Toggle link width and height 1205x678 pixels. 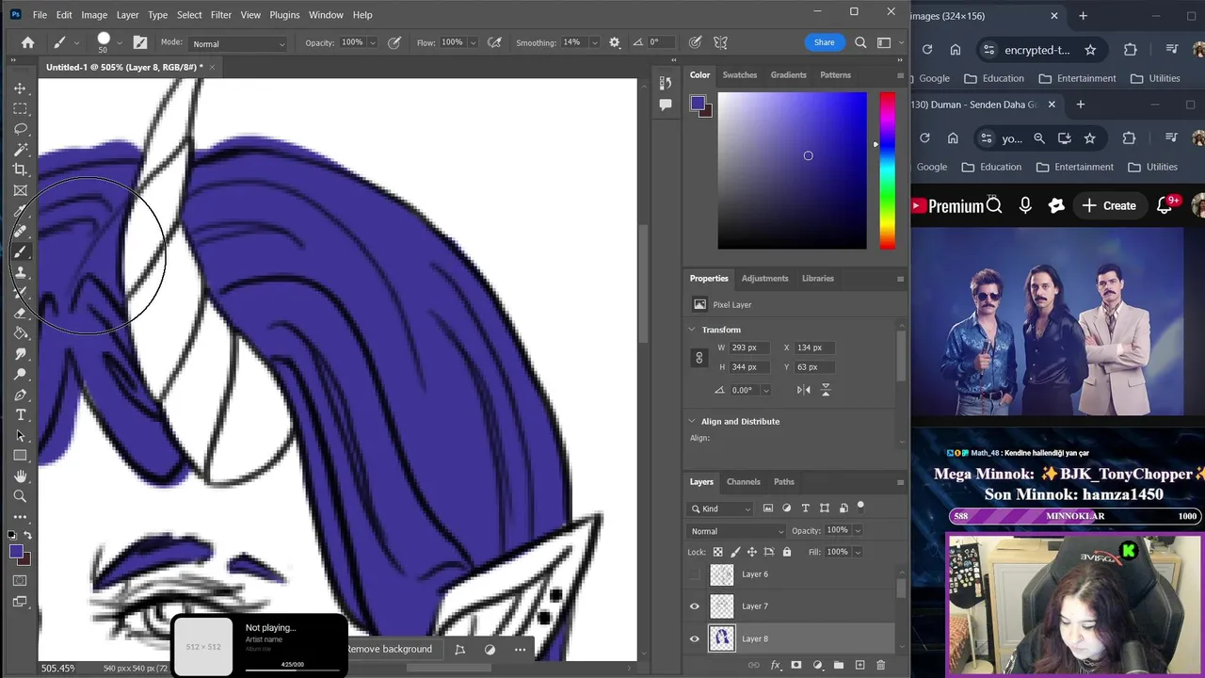pyautogui.click(x=699, y=358)
